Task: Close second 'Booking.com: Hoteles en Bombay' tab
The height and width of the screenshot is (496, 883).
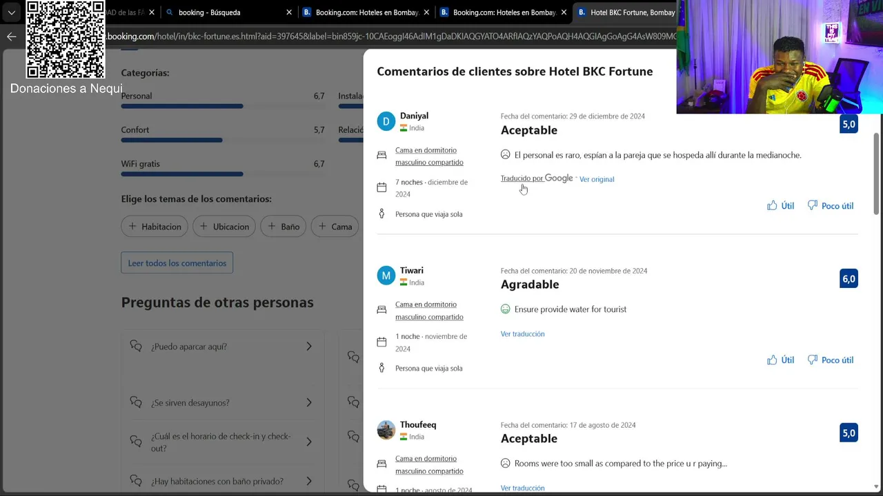Action: coord(564,12)
